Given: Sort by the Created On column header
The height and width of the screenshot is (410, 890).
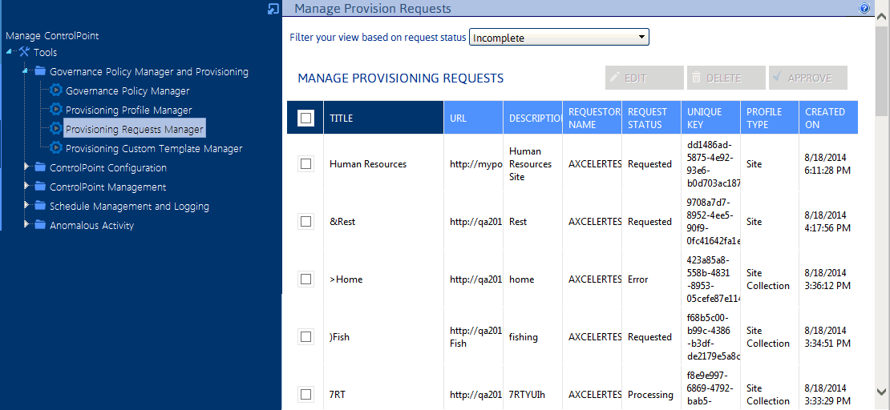Looking at the screenshot, I should click(x=825, y=118).
